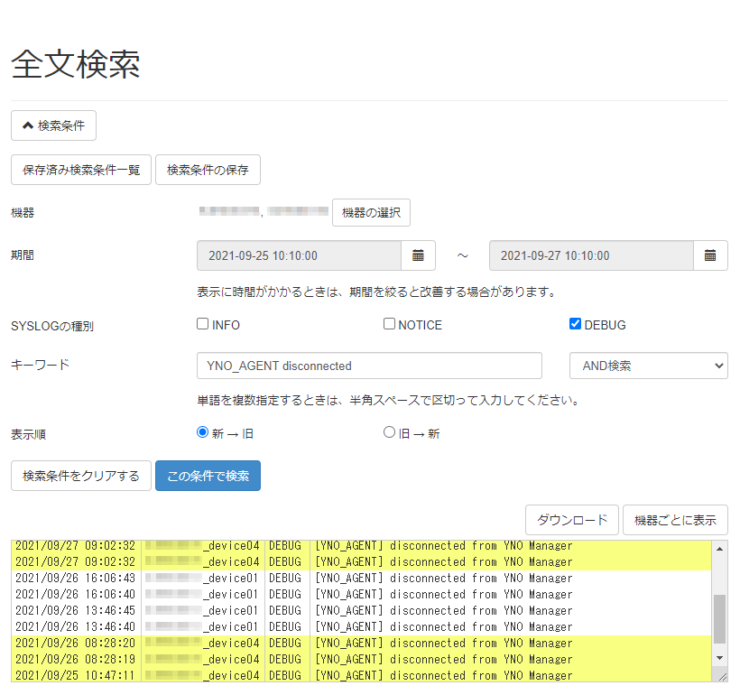Select the 新 → 旧 display order

click(202, 434)
